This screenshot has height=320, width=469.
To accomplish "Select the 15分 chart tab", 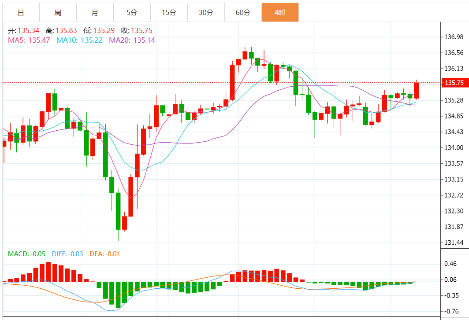I will tap(169, 12).
